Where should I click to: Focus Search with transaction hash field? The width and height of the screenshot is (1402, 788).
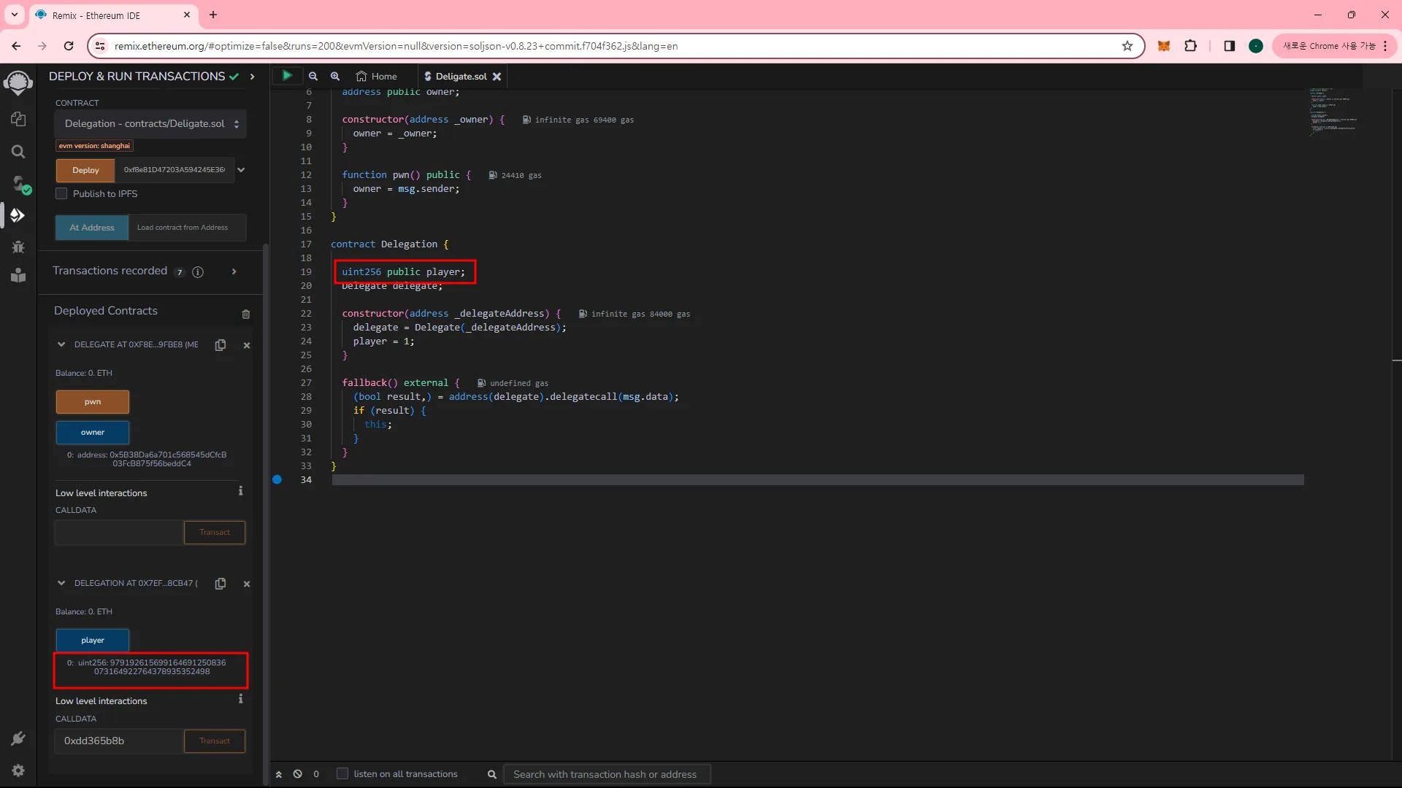click(x=607, y=774)
